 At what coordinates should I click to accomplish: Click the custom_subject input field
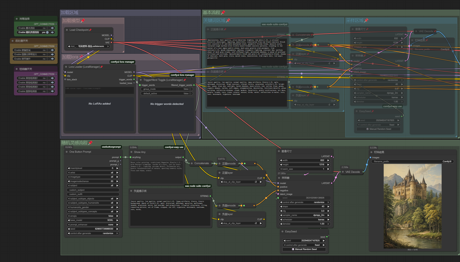pyautogui.click(x=93, y=190)
